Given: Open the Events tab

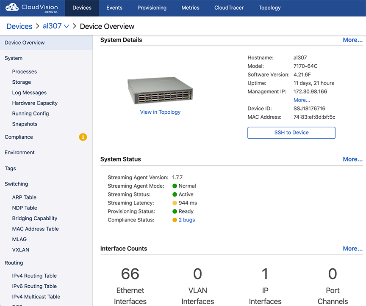Looking at the screenshot, I should [114, 8].
